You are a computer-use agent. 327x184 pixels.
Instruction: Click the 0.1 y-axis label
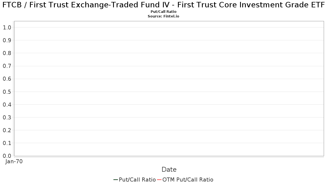pos(7,143)
